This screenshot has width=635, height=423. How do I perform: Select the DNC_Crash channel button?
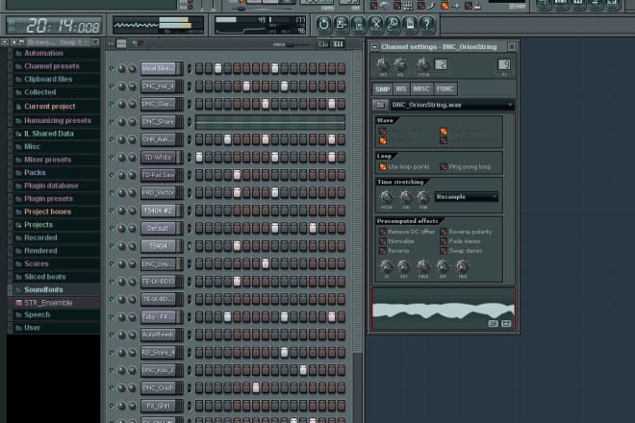pyautogui.click(x=159, y=387)
